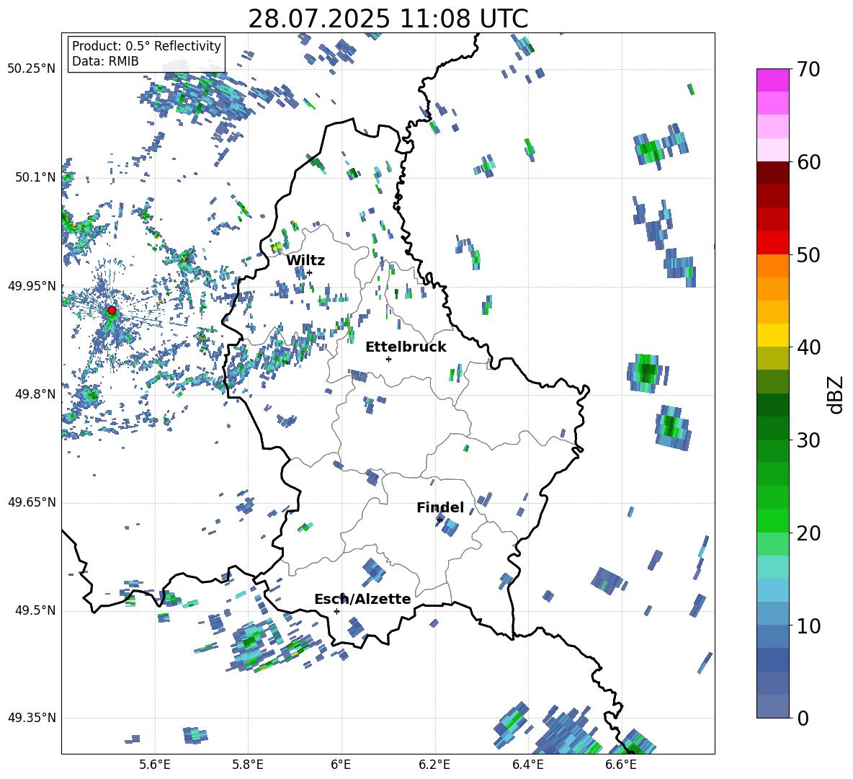The image size is (853, 779).
Task: Click the 6.4°E longitude label
Action: 527,765
